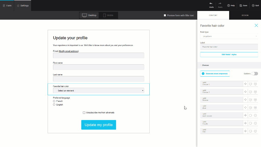Viewport: 261px width, 147px height.
Task: Open Help from the top toolbar
Action: (x=231, y=5)
